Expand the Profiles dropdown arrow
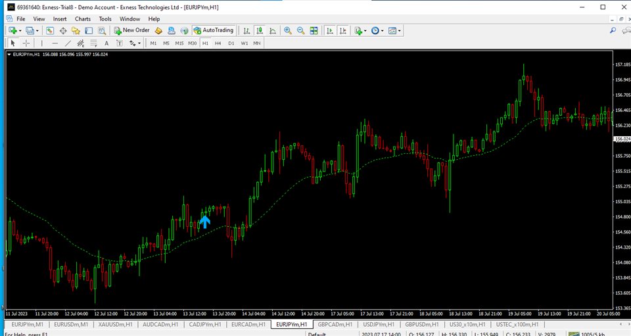Viewport: 631px width, 336px height. click(37, 31)
